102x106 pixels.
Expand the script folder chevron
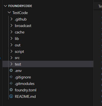[x=11, y=51]
